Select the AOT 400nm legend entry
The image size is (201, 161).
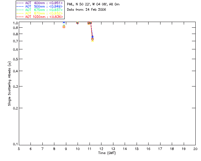point(40,3)
